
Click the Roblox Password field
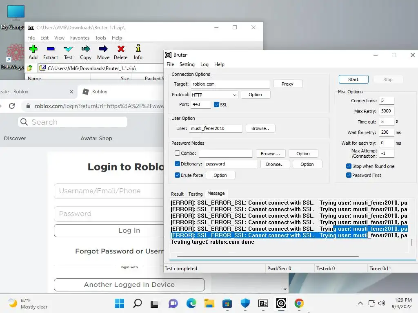coord(109,214)
